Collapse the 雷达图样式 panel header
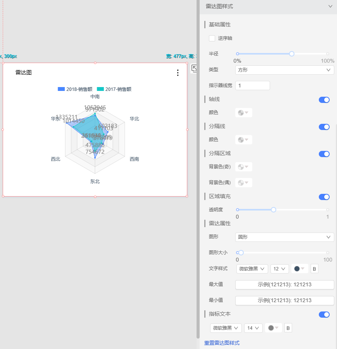 pos(330,7)
